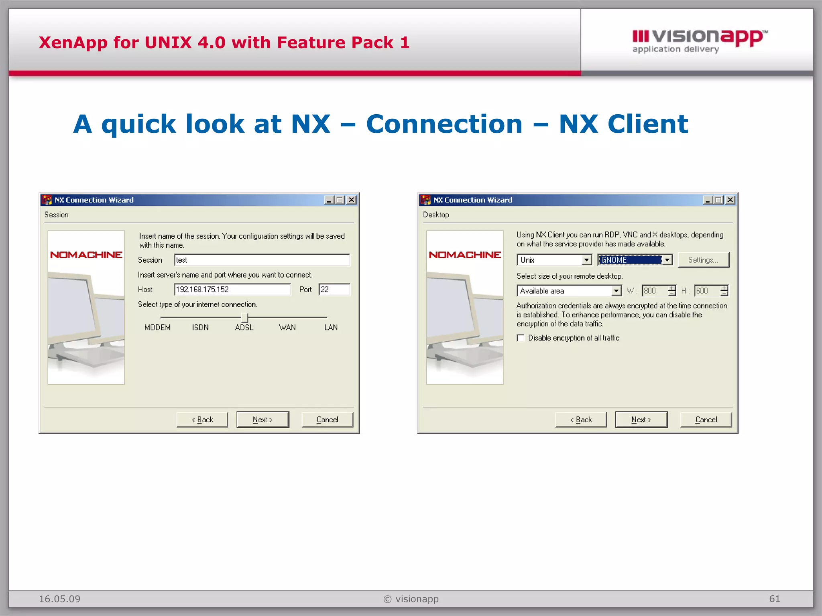
Task: Click NoMachine logo image in Desktop wizard
Action: pos(465,307)
